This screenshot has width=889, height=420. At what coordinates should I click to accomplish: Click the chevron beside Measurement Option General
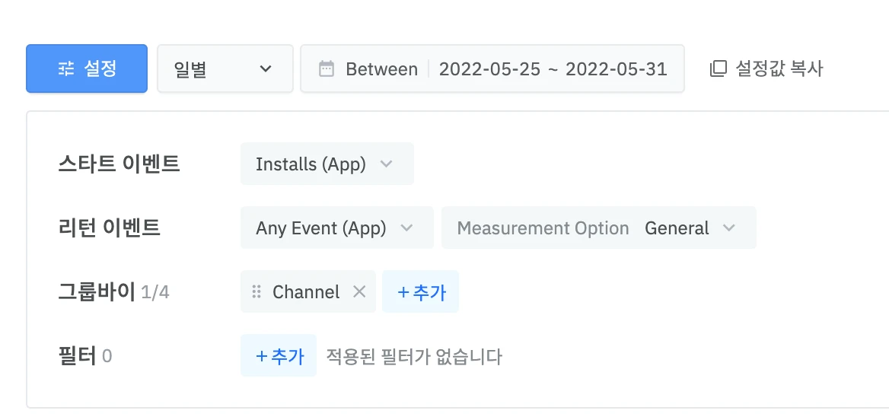pos(729,228)
